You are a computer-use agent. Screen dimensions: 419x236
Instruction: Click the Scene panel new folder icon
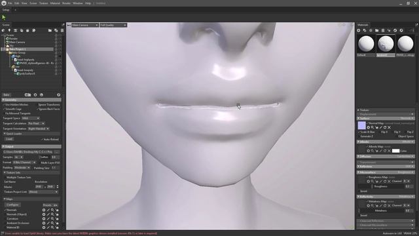click(x=50, y=31)
